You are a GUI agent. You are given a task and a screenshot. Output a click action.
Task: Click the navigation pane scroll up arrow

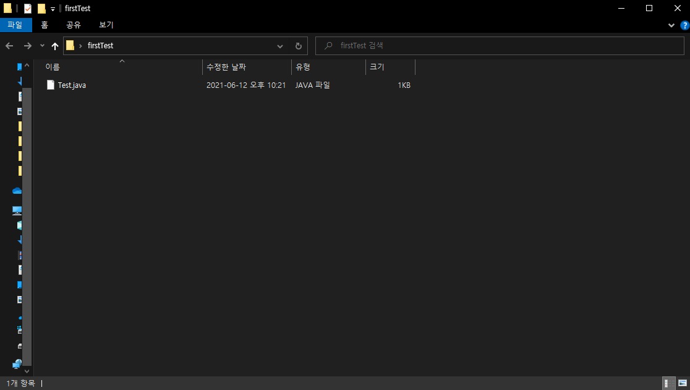pos(27,66)
